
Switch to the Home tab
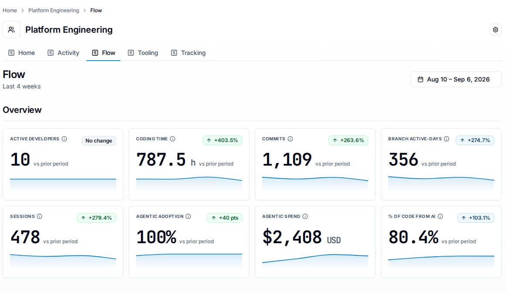point(22,53)
